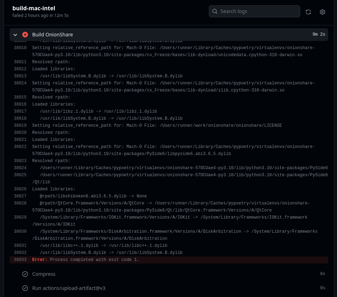
Task: Click 'Loaded libraries:' text on line 38026
Action: tap(54, 189)
